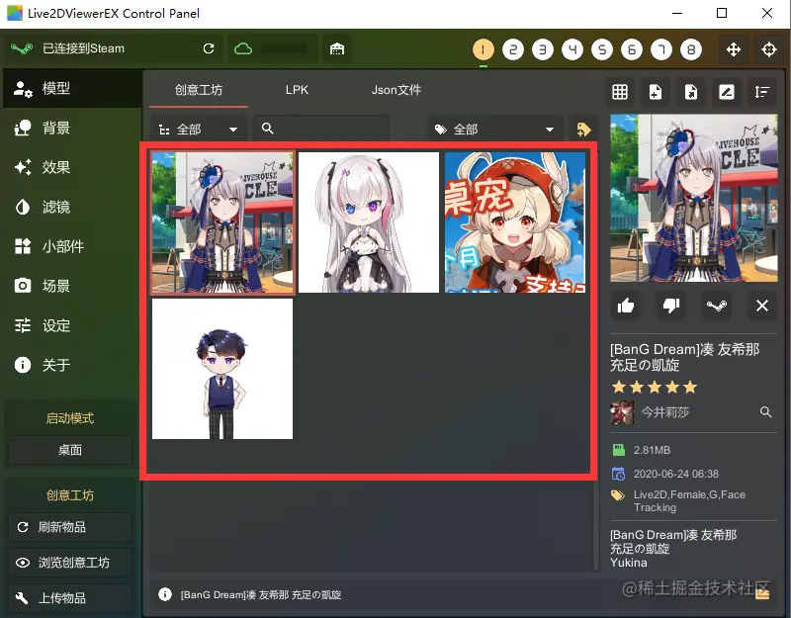Select the white-haired chibi girl thumbnail

[369, 222]
